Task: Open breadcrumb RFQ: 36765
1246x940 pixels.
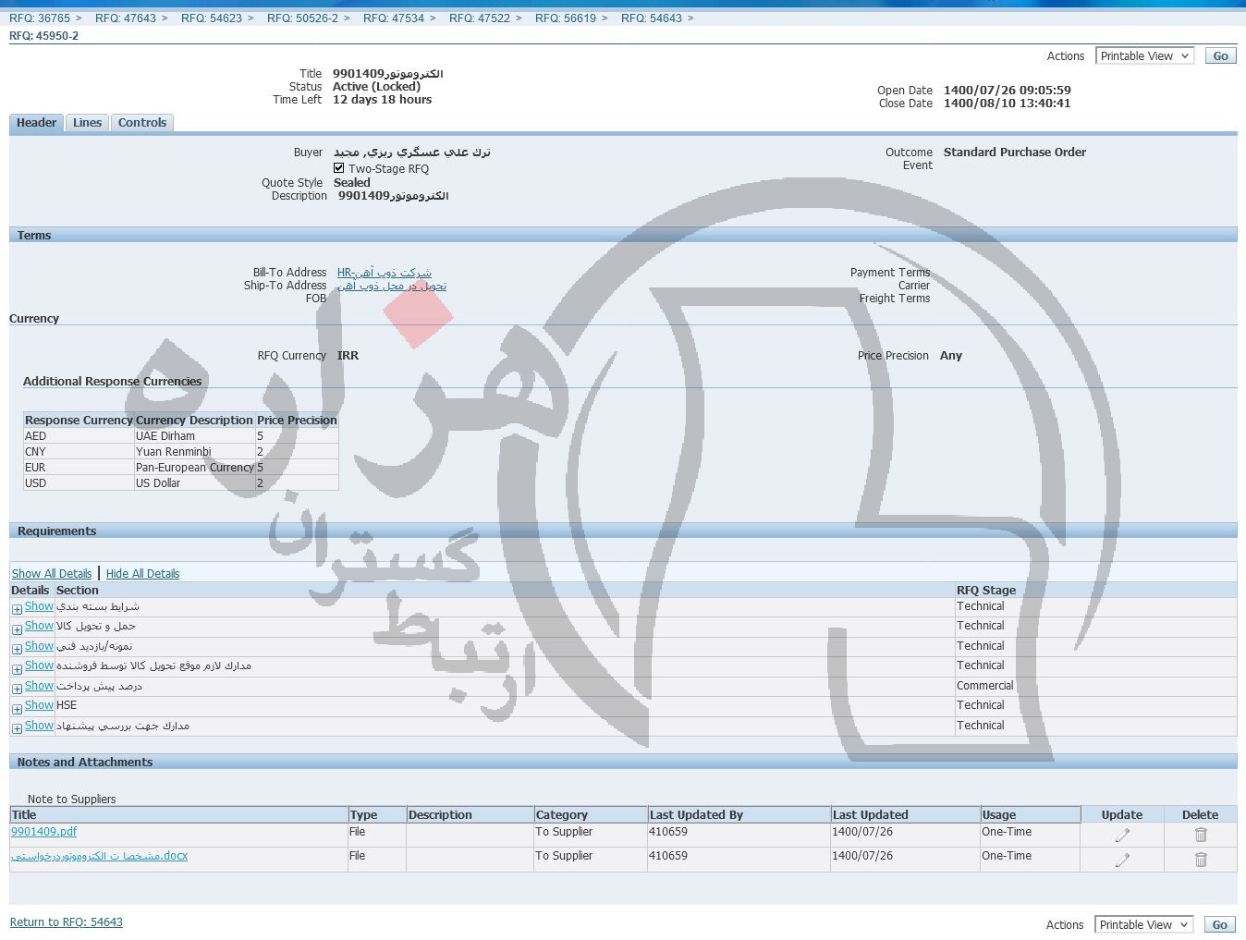Action: [40, 18]
